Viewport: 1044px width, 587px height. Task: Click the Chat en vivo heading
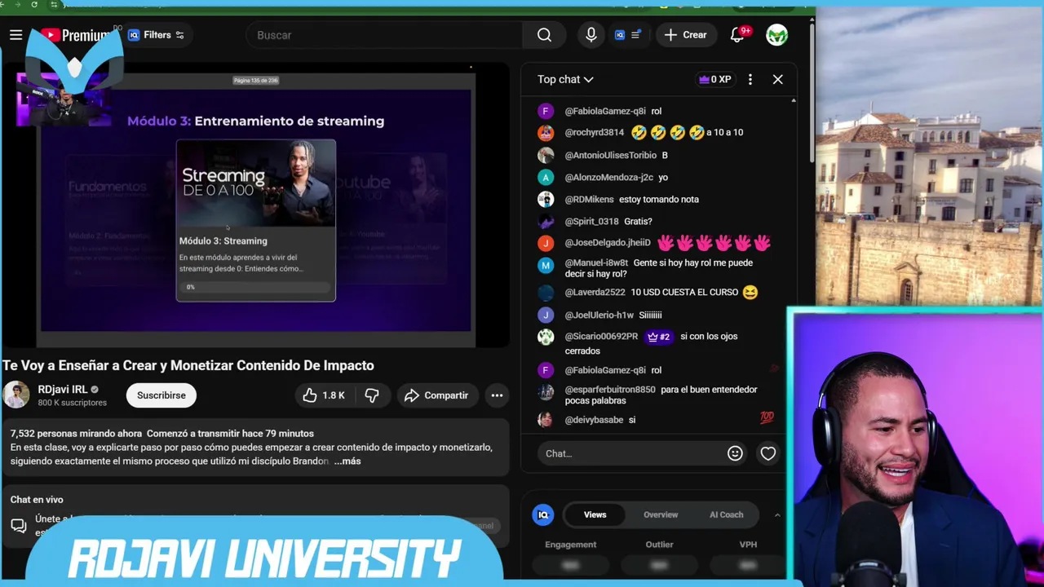point(37,500)
